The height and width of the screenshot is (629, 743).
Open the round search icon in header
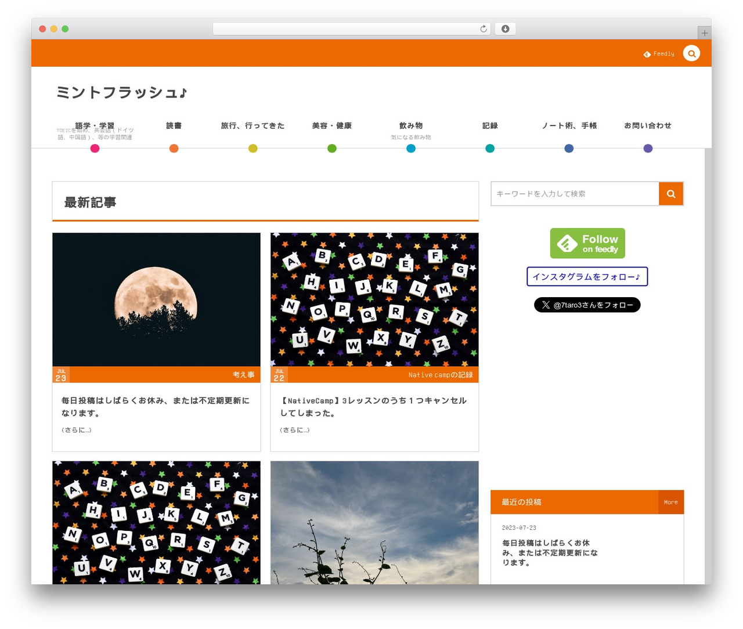(x=691, y=53)
